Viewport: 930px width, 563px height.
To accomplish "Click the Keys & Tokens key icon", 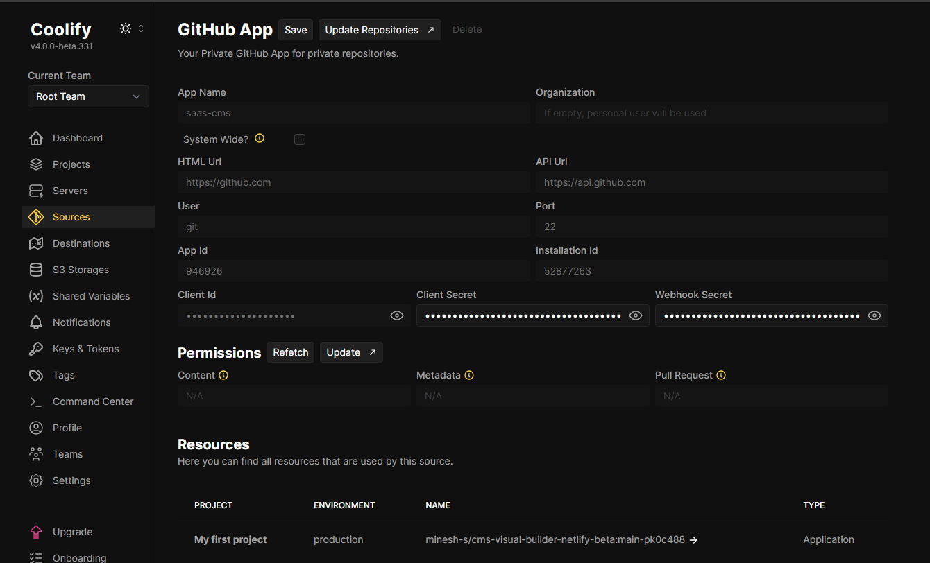I will [x=36, y=349].
